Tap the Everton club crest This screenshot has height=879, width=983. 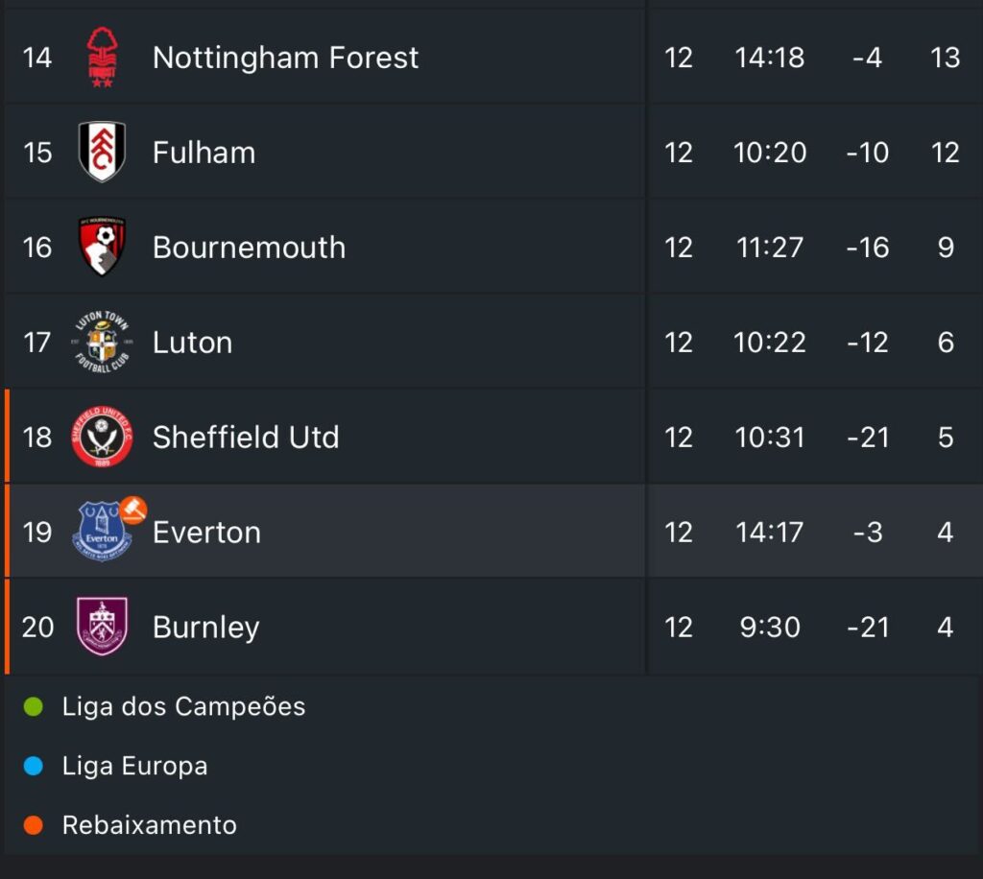102,533
